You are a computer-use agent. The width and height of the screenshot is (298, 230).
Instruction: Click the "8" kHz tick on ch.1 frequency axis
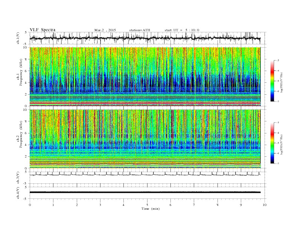(x=26, y=59)
